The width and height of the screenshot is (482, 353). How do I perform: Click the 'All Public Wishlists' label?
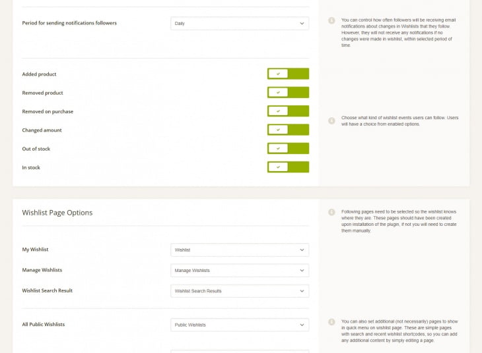pos(44,325)
